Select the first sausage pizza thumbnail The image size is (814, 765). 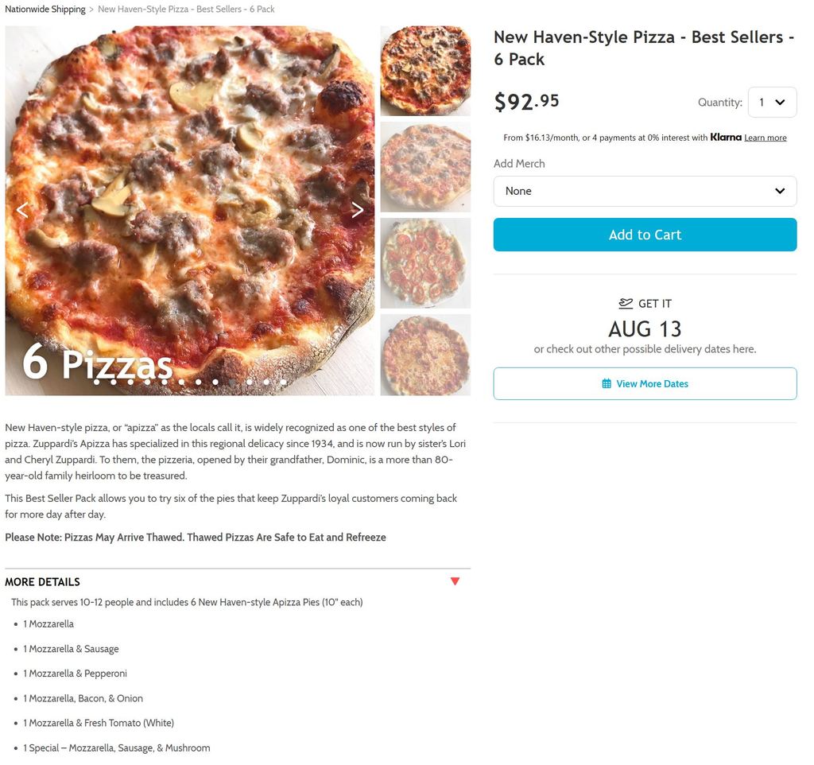pos(425,71)
